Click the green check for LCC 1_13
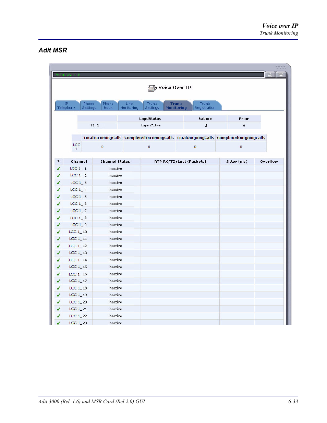The image size is (327, 423). click(x=58, y=253)
